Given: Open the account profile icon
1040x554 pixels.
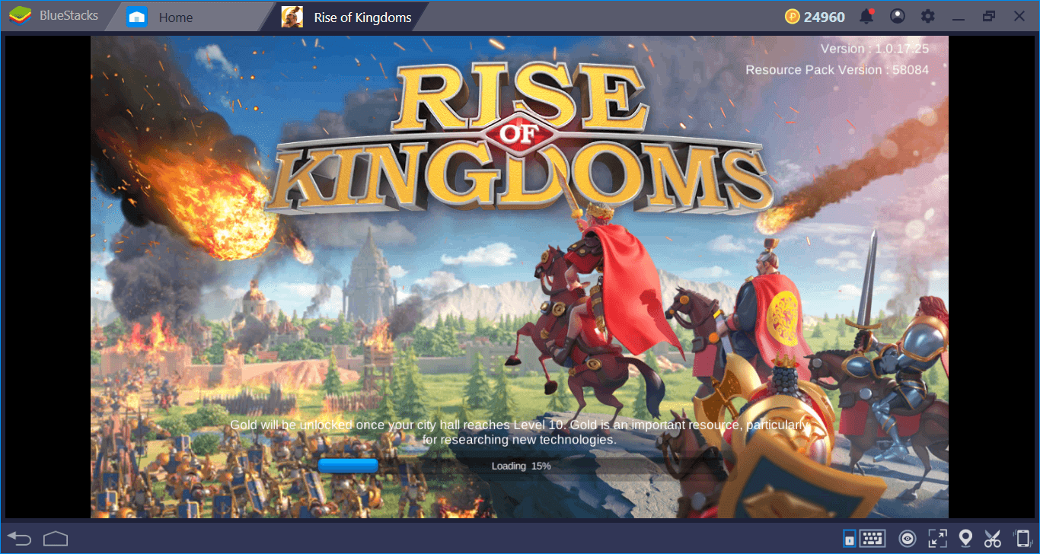Looking at the screenshot, I should tap(898, 16).
